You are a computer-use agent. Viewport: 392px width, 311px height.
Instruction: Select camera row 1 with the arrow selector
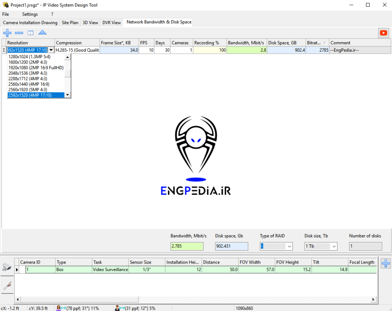[x=17, y=270]
